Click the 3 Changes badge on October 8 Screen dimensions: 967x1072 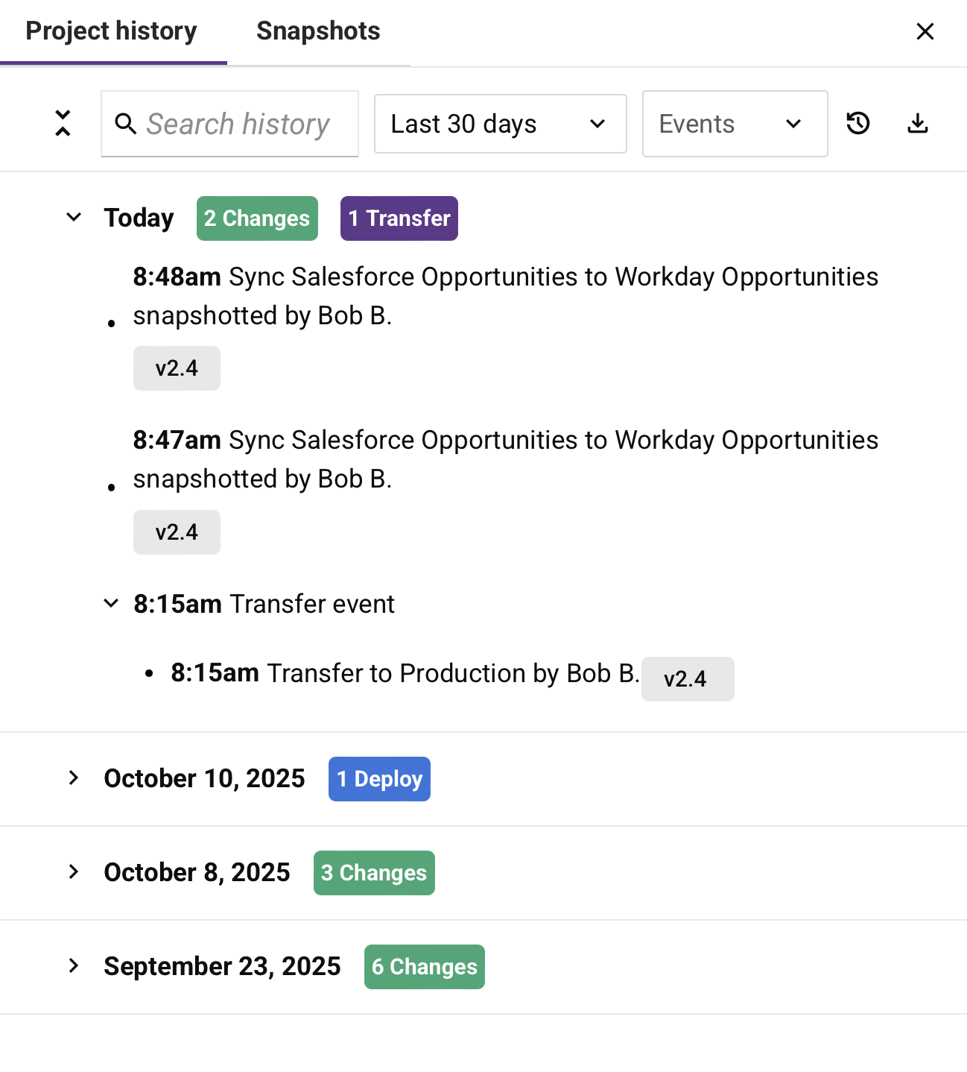coord(374,872)
